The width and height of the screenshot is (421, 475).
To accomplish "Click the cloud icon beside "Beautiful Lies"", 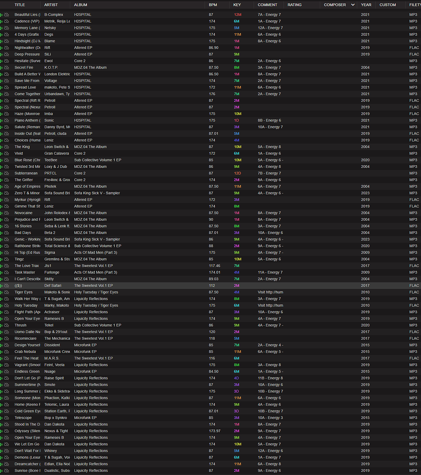I will [x=7, y=14].
